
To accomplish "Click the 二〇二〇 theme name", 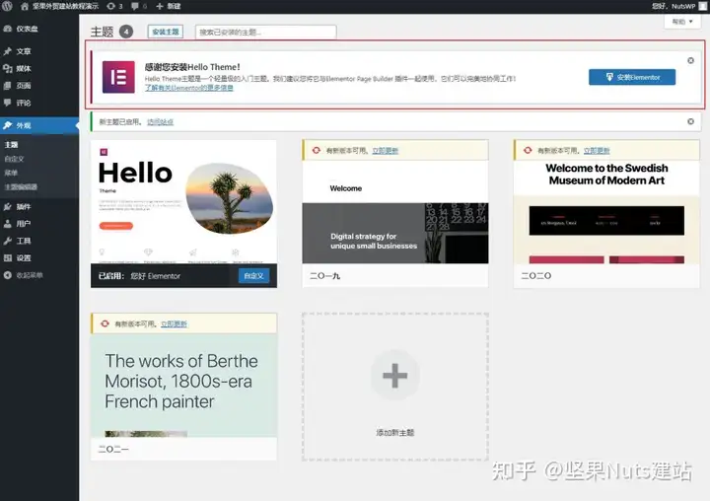I will tap(536, 276).
